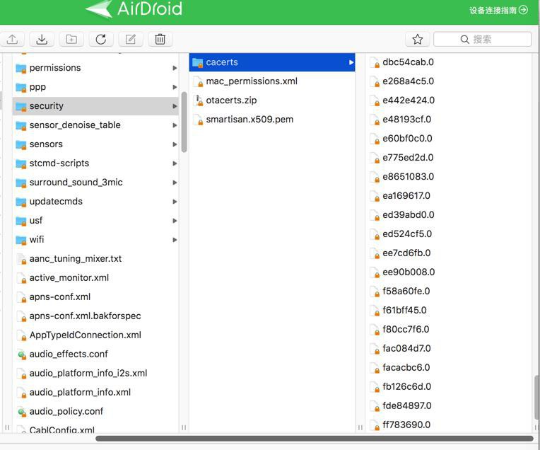Select smartisan.x509.pem file
Viewport: 540px width, 450px height.
(272, 120)
